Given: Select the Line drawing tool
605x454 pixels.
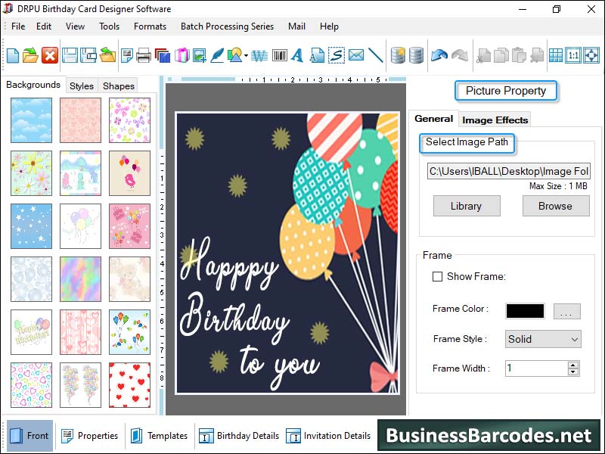Looking at the screenshot, I should (x=375, y=55).
